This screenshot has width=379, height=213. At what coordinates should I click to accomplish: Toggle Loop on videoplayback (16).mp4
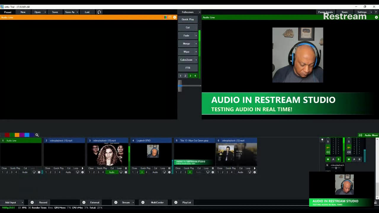[x=76, y=168]
